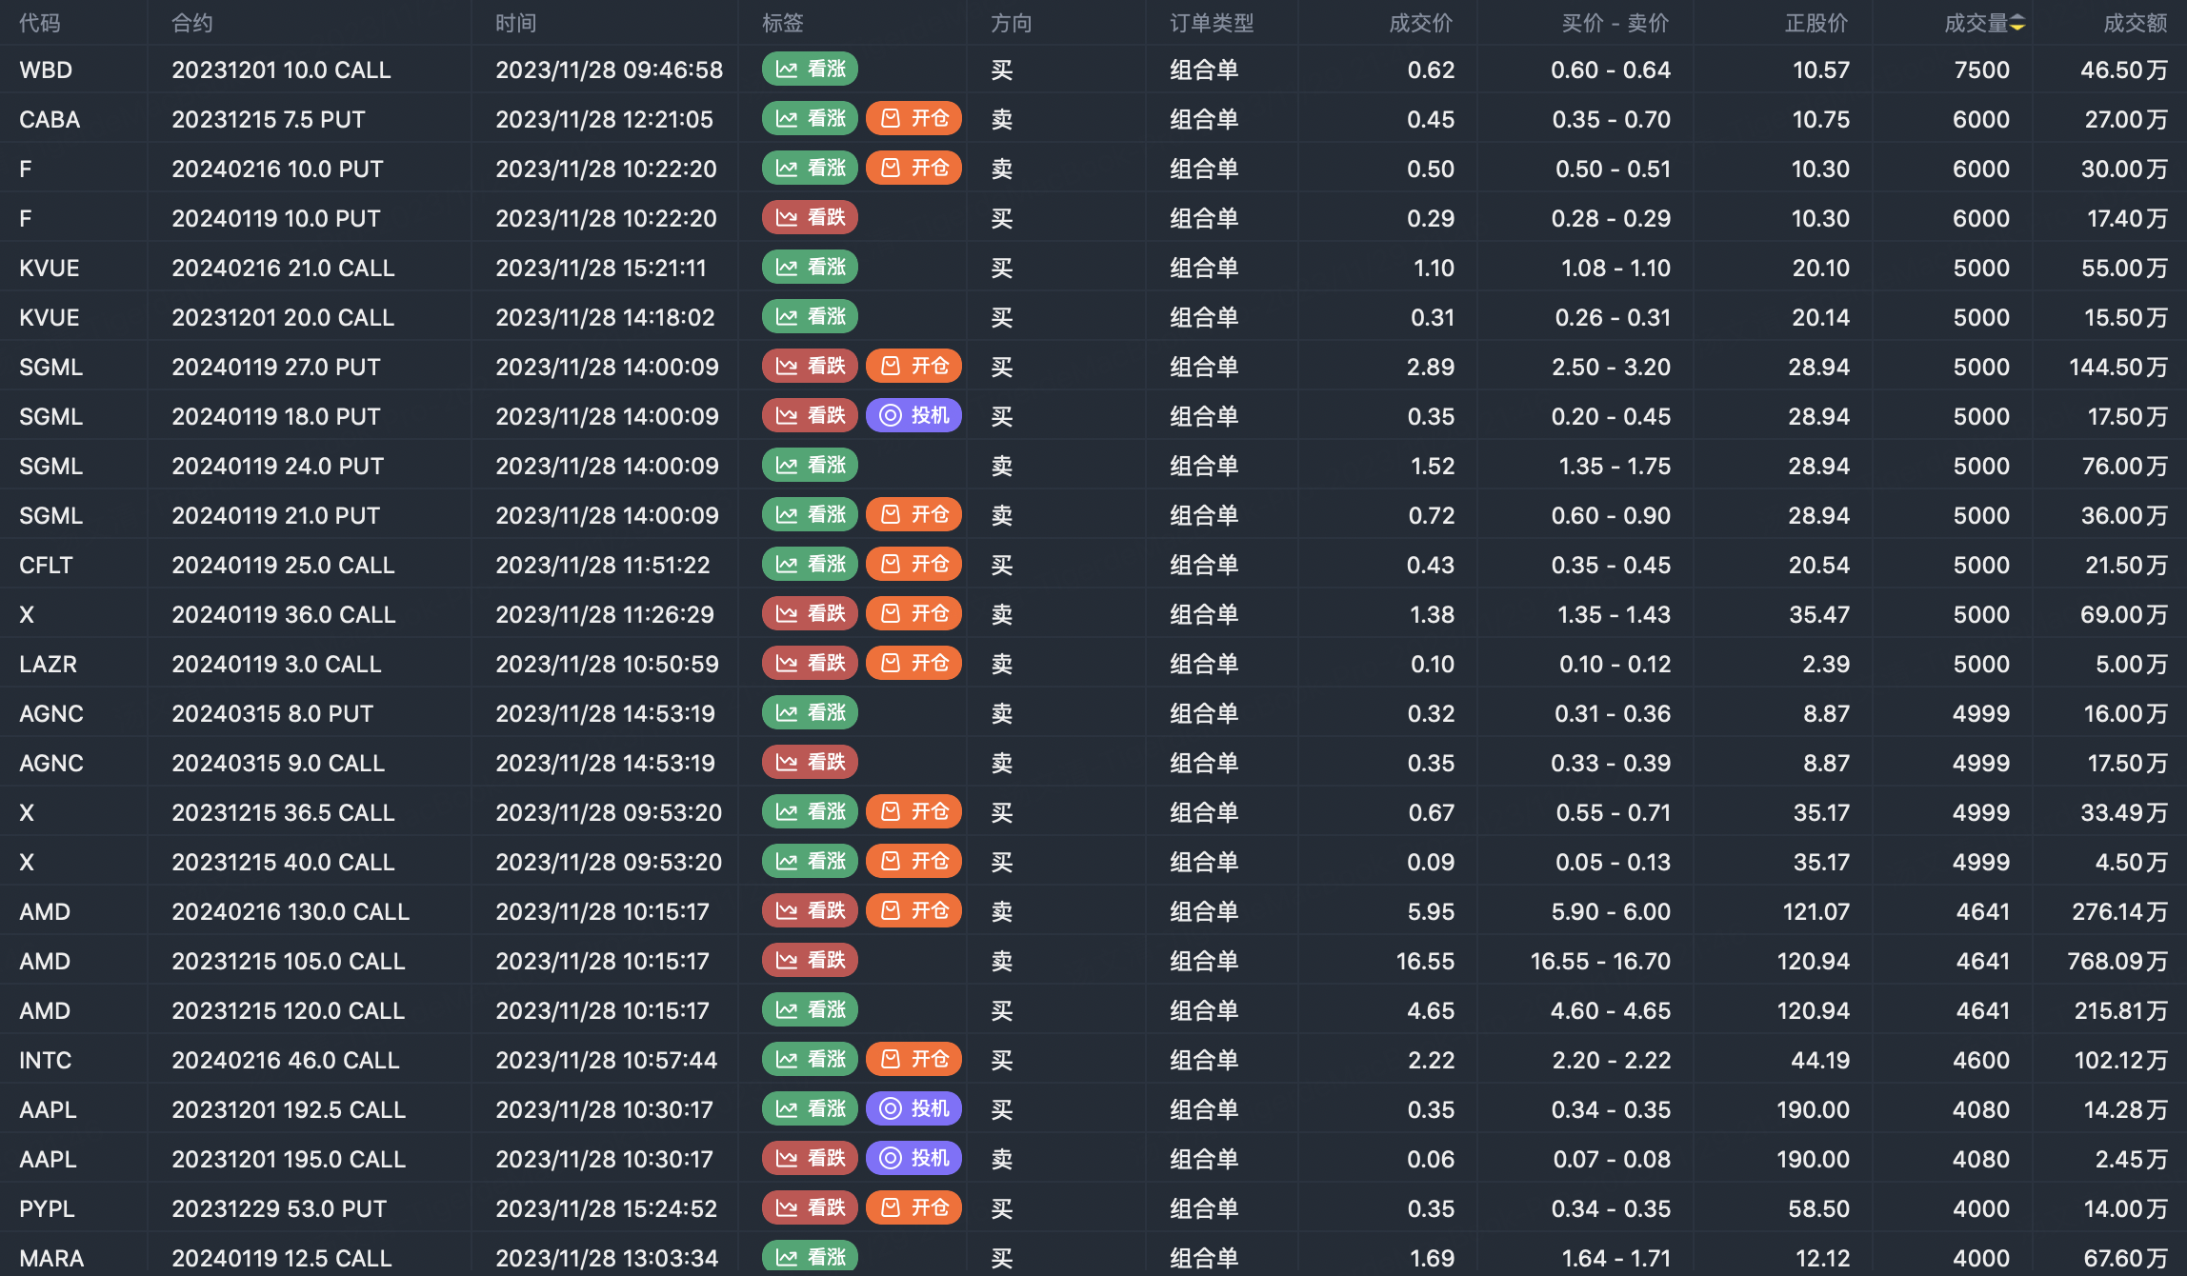Click bearish tag on AMD 105.0 CALL row
Image resolution: width=2187 pixels, height=1276 pixels.
[810, 961]
